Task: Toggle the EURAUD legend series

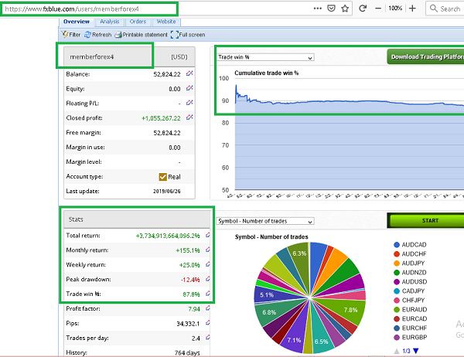Action: [x=397, y=310]
